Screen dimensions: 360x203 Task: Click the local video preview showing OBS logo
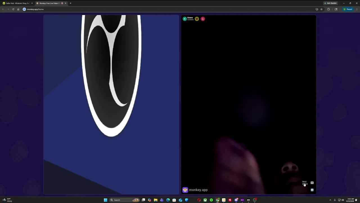coord(111,104)
